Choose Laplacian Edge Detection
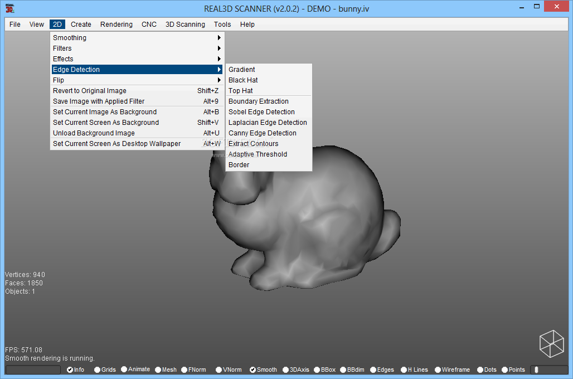This screenshot has height=379, width=573. tap(269, 123)
